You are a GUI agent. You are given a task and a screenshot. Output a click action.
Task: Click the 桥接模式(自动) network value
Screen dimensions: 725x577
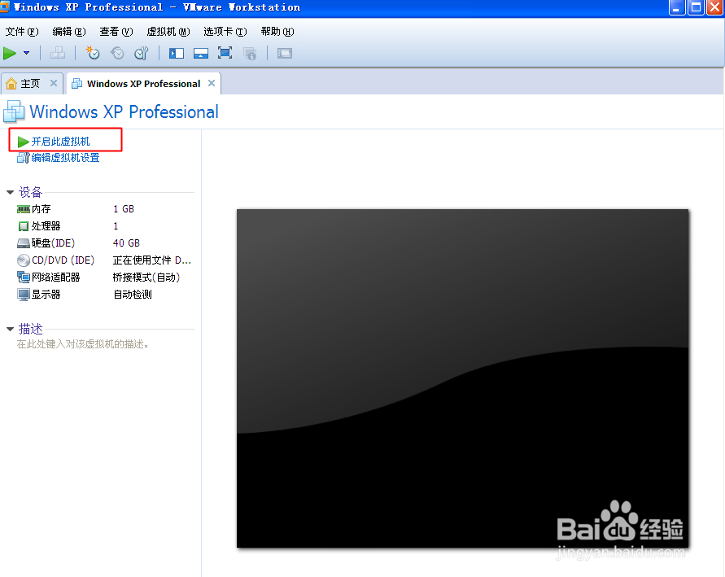pyautogui.click(x=146, y=278)
